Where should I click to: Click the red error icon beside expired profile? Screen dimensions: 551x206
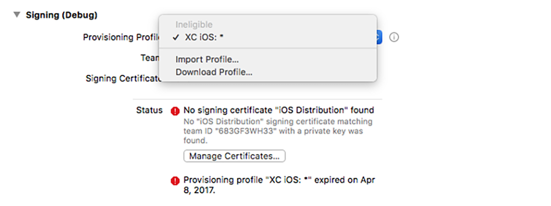(175, 181)
